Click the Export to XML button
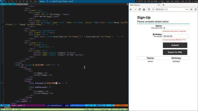This screenshot has height=111, width=198. tap(175, 52)
